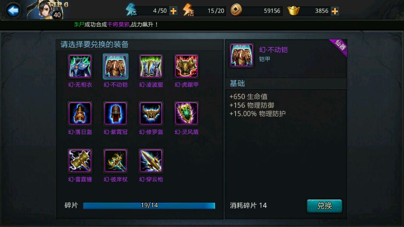Go back with the blue arrow button
The image size is (404, 227).
pos(13,11)
